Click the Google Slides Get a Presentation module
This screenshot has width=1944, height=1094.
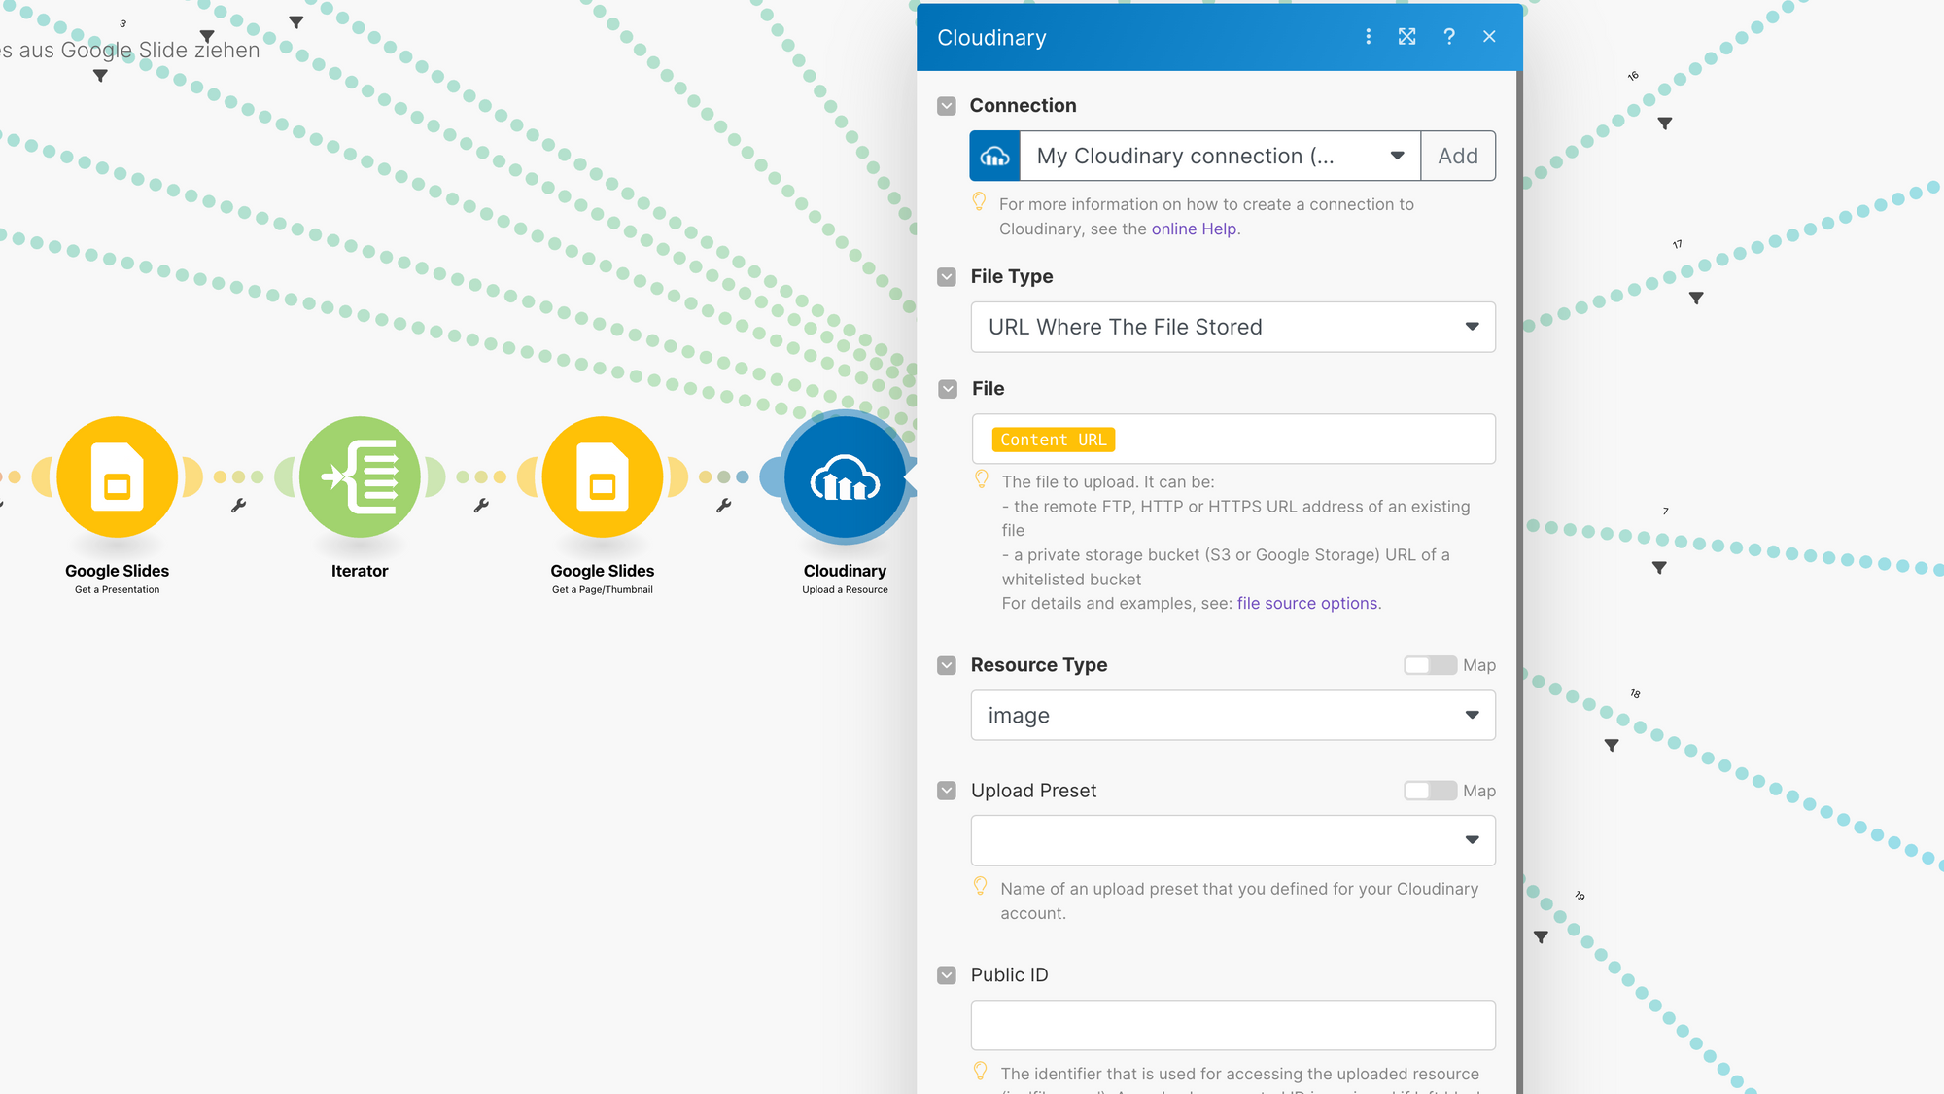(x=118, y=477)
